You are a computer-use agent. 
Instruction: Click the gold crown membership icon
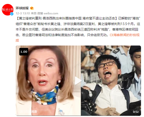pos(32,8)
